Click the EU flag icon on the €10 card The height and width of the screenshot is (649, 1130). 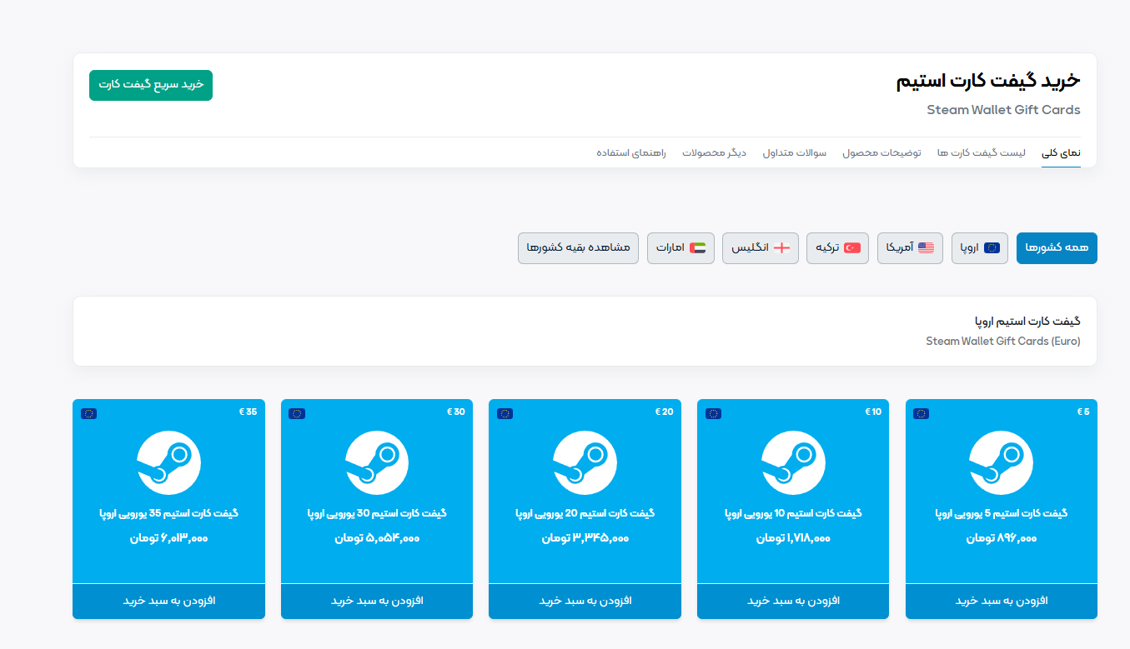(713, 412)
